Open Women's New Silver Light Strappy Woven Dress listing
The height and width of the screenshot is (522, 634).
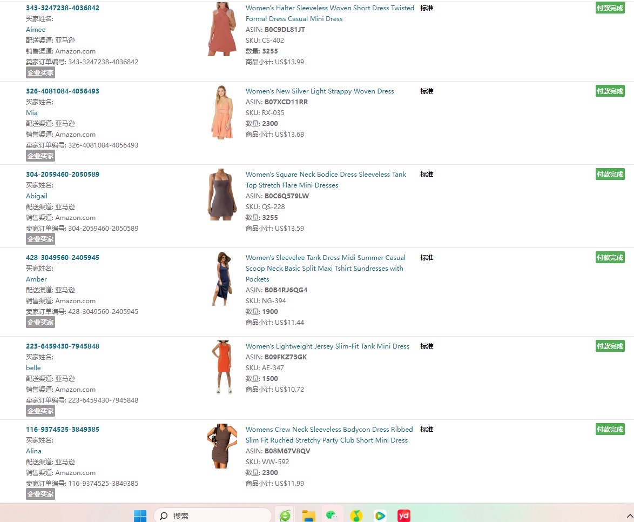[x=320, y=91]
